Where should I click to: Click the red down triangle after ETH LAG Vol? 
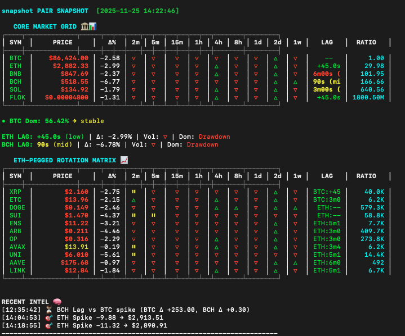coord(165,137)
